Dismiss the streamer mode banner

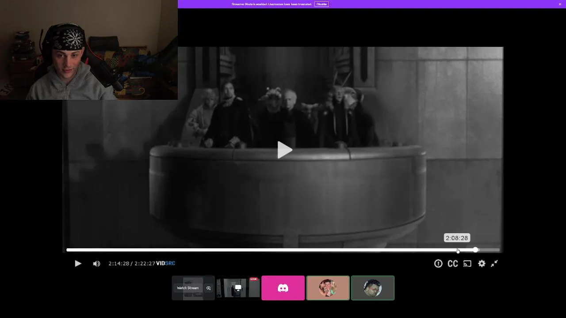(x=560, y=4)
